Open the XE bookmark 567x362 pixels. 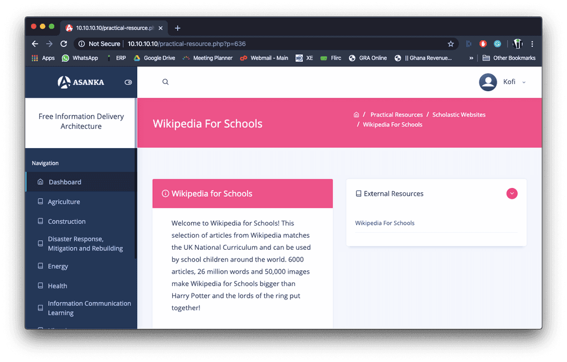tap(304, 58)
